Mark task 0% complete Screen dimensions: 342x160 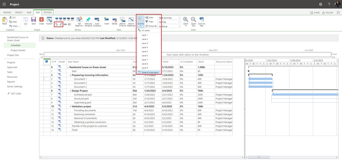(57, 19)
